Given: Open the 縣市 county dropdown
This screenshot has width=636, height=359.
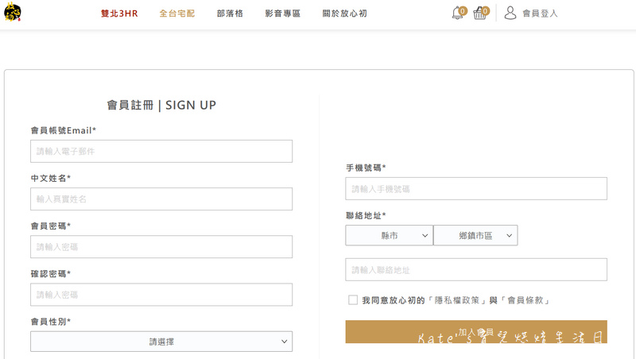Looking at the screenshot, I should pyautogui.click(x=390, y=236).
